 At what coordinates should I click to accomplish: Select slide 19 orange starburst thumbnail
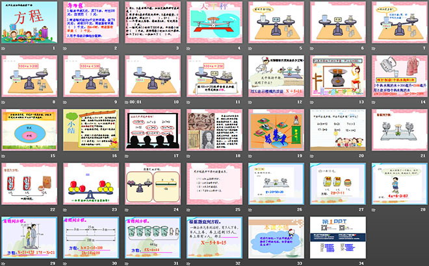click(276, 130)
